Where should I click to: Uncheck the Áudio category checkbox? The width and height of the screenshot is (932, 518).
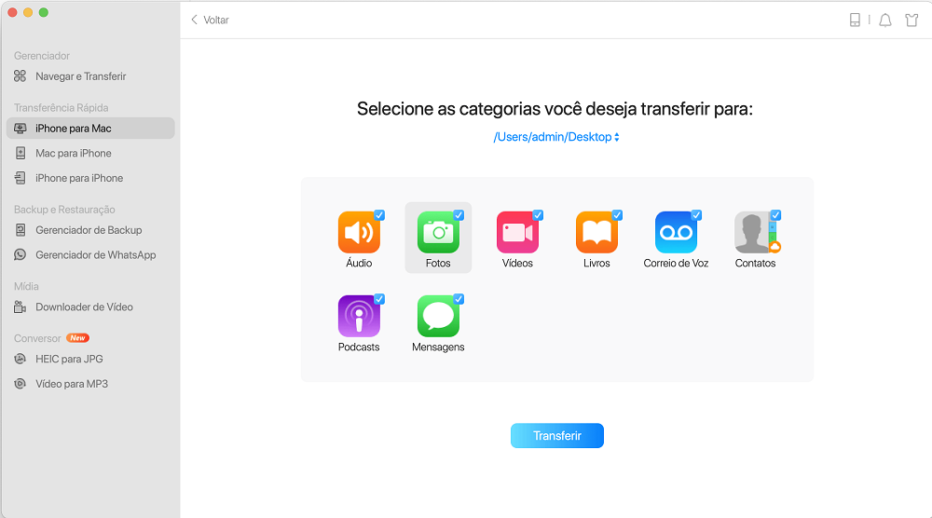point(379,215)
